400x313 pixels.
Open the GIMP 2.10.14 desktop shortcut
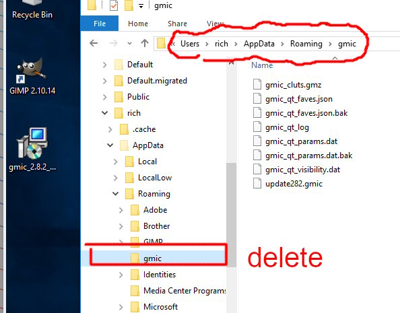(32, 77)
